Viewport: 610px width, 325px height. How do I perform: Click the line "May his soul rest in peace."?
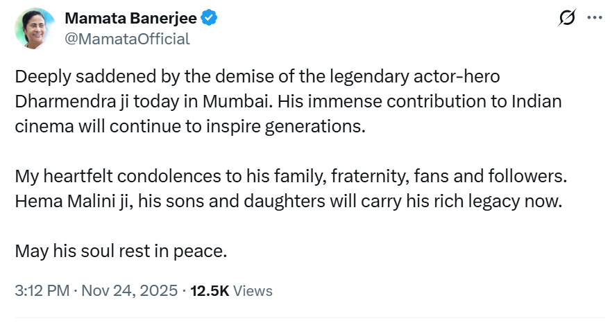[x=121, y=251]
